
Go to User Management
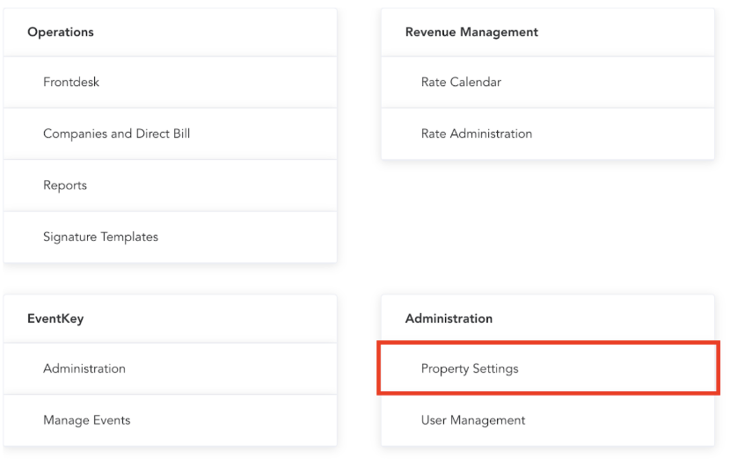[x=472, y=420]
